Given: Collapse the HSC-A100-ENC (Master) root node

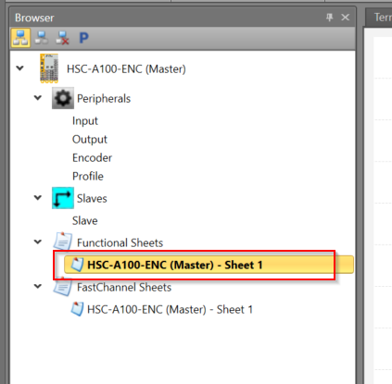Looking at the screenshot, I should click(x=20, y=68).
